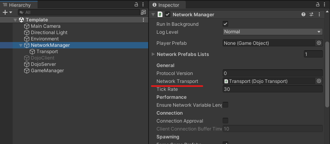Click the DojoServer cube icon
Image resolution: width=330 pixels, height=144 pixels.
tap(27, 64)
